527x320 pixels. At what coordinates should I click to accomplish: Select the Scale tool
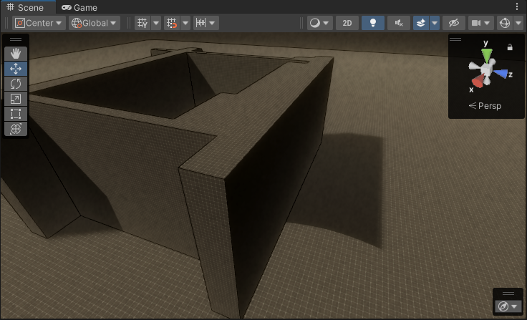pos(16,99)
